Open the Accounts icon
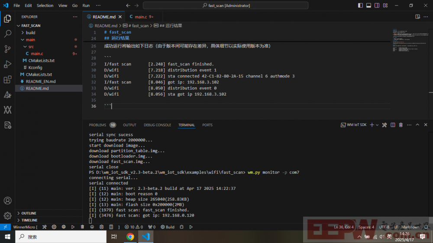 click(x=7, y=201)
